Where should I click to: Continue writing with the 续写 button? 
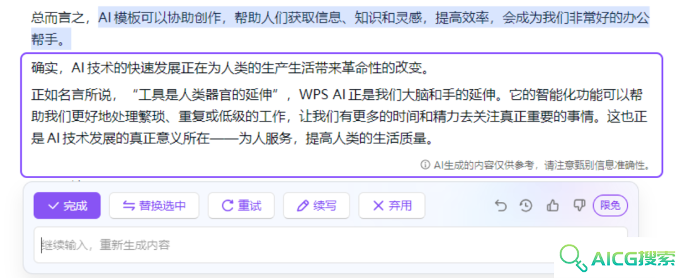[x=317, y=206]
